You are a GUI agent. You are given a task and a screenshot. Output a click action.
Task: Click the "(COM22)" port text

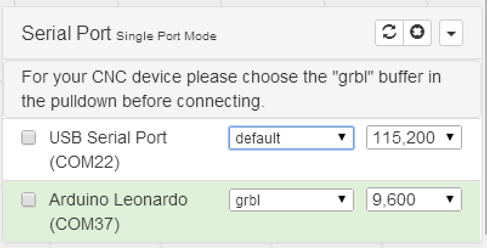pyautogui.click(x=84, y=162)
